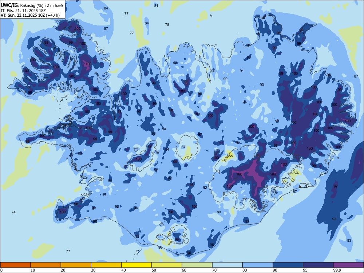The height and width of the screenshot is (273, 364).
Task: Click the humidity value '89' on the map
Action: (219, 212)
